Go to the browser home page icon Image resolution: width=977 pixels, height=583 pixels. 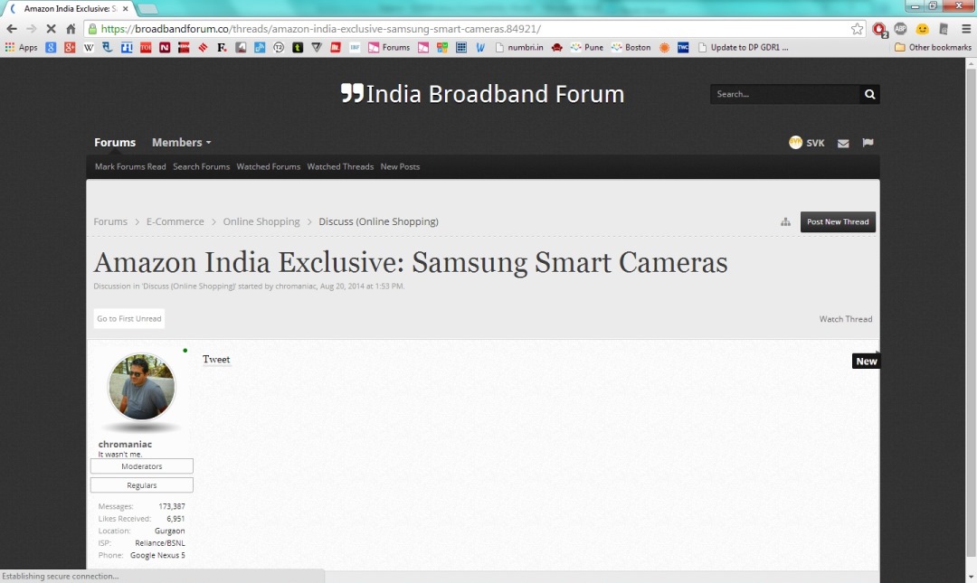71,29
